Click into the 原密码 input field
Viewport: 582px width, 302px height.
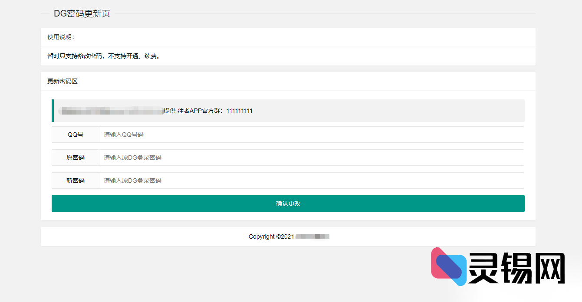point(311,158)
